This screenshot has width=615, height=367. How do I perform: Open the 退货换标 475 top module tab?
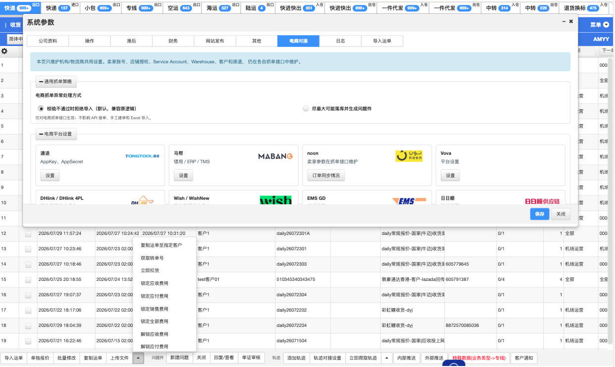pyautogui.click(x=585, y=7)
